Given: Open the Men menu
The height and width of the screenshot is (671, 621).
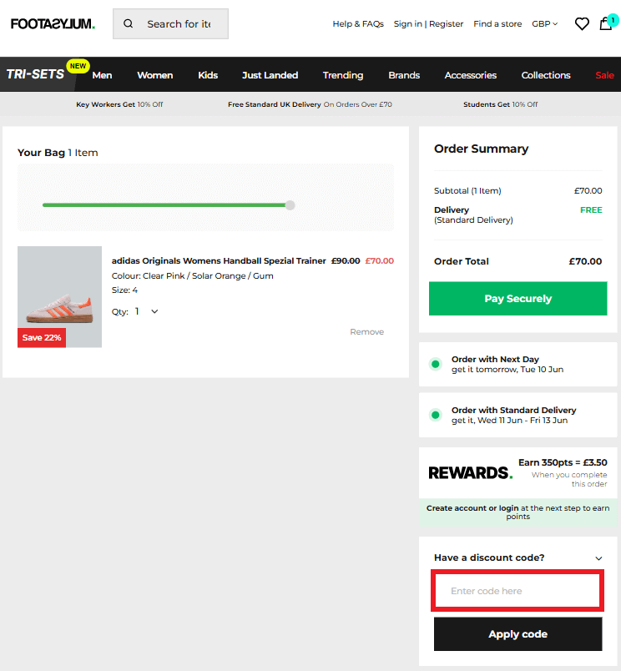Looking at the screenshot, I should click(x=102, y=75).
